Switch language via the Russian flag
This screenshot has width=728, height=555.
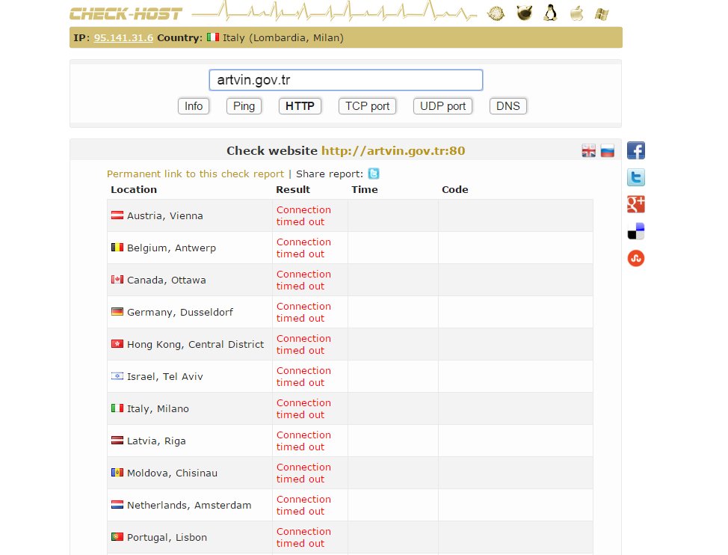(x=607, y=151)
